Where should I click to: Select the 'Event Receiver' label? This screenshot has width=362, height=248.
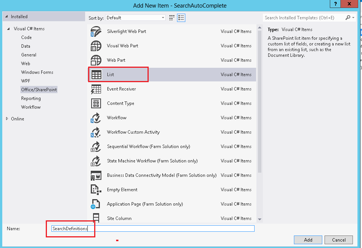point(121,89)
